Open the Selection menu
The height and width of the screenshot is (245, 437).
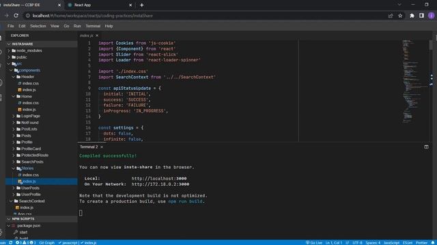coord(38,26)
